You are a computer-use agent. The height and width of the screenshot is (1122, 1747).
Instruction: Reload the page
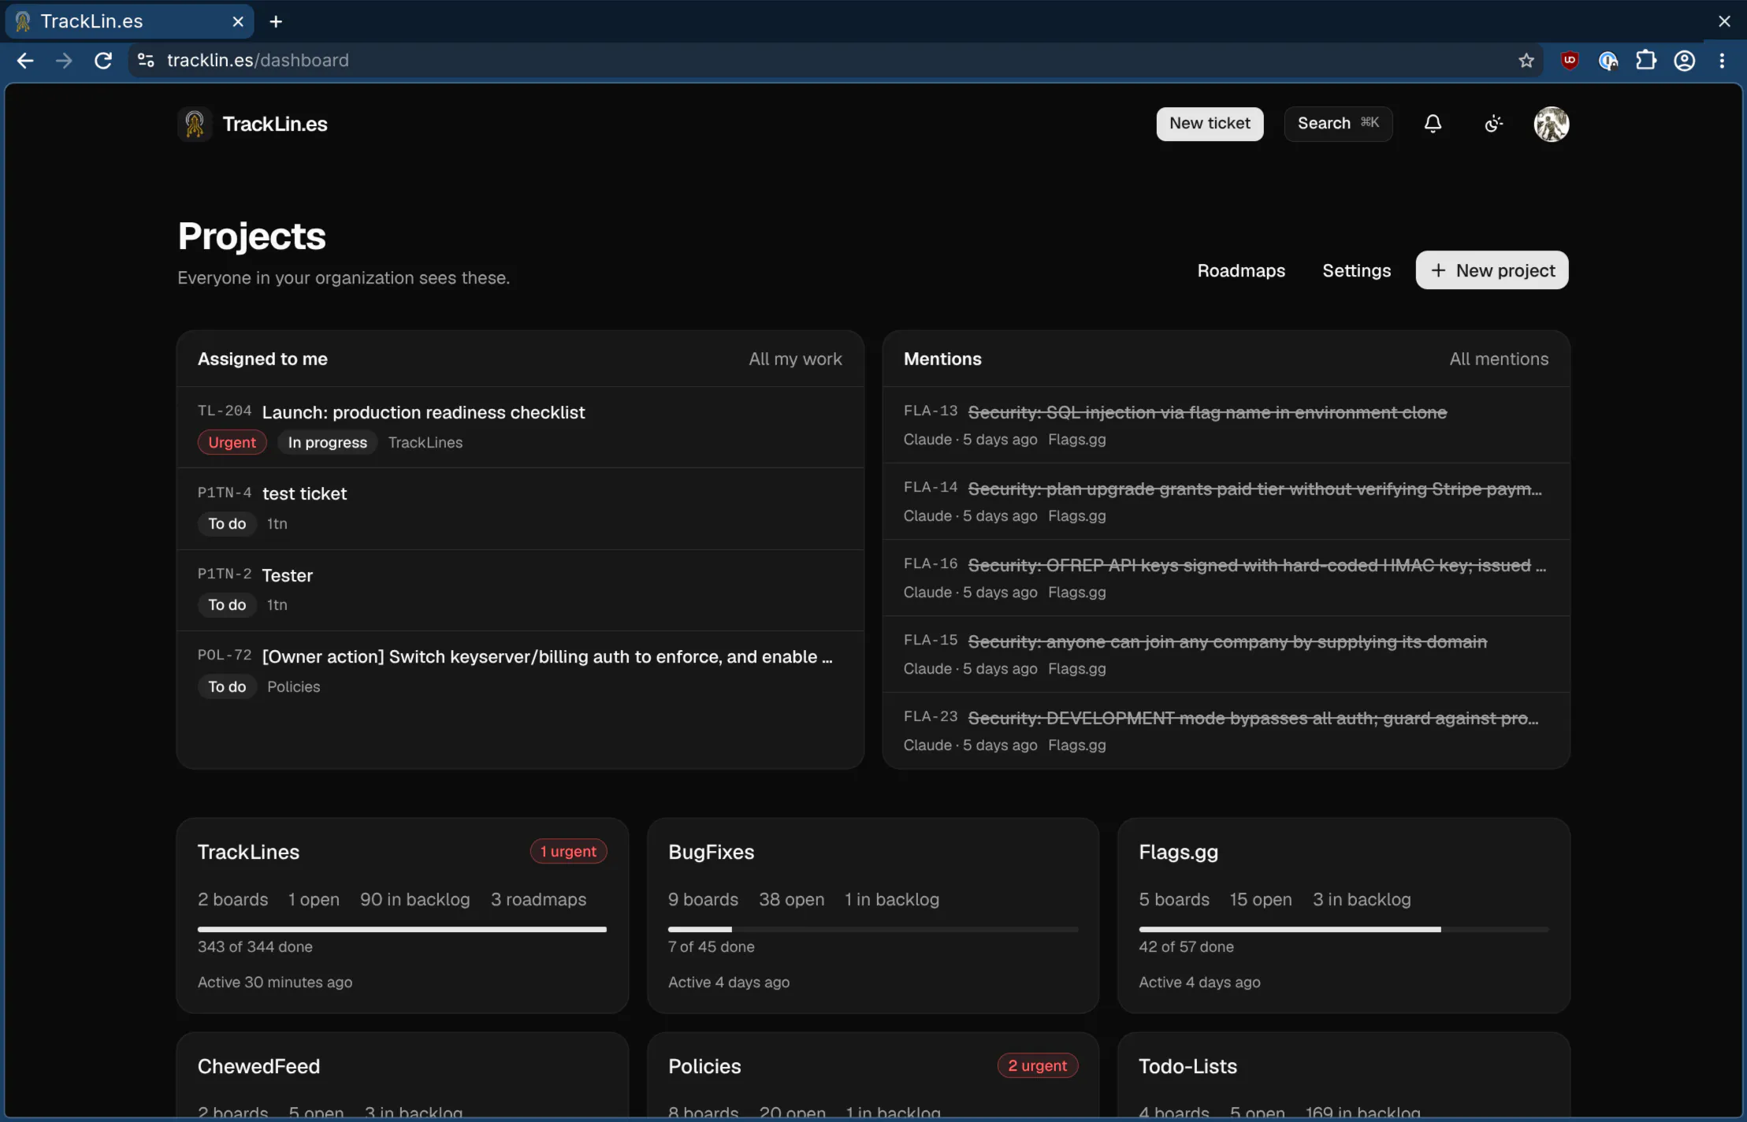coord(103,61)
